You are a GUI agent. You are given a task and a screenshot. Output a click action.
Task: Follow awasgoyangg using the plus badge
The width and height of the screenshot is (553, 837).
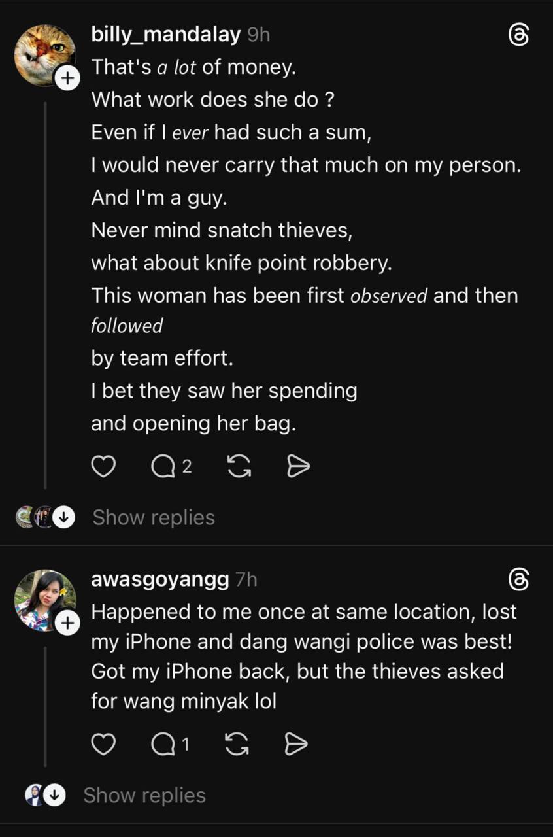point(65,624)
